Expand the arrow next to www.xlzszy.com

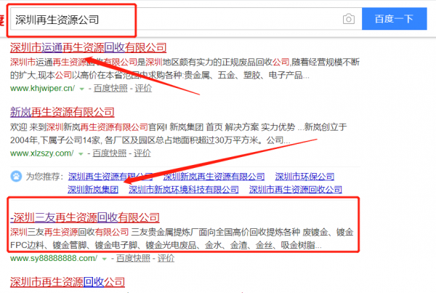[x=80, y=154]
